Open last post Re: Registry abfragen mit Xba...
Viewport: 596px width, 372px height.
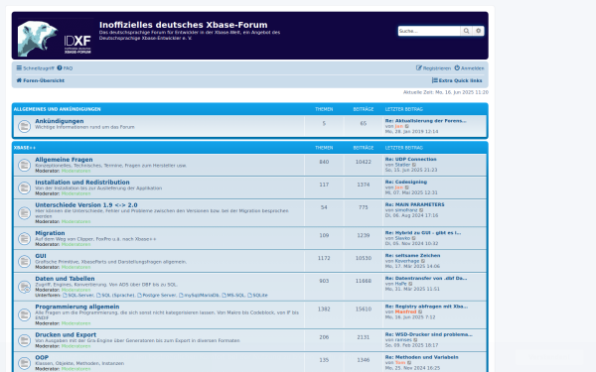pyautogui.click(x=426, y=307)
